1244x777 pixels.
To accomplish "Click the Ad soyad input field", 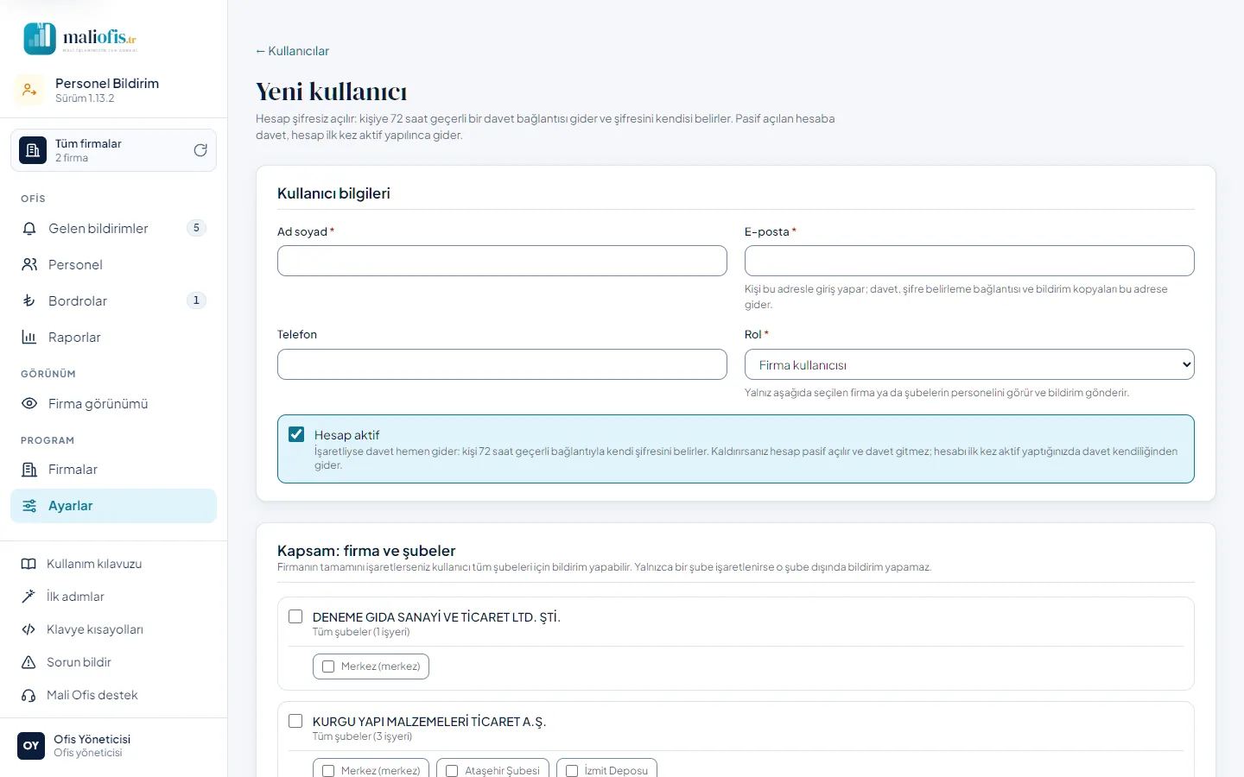I will (x=502, y=261).
